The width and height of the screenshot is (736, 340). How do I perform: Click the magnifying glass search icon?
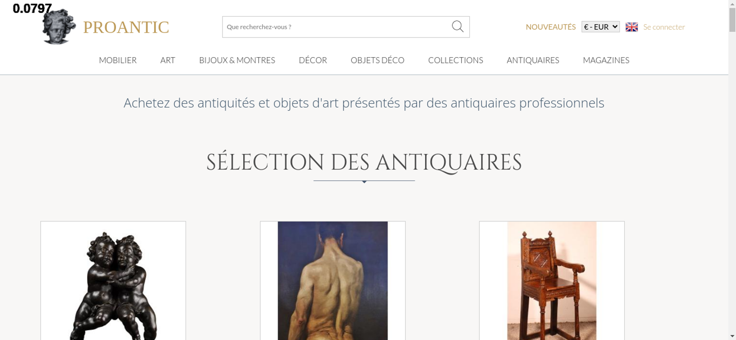coord(457,27)
